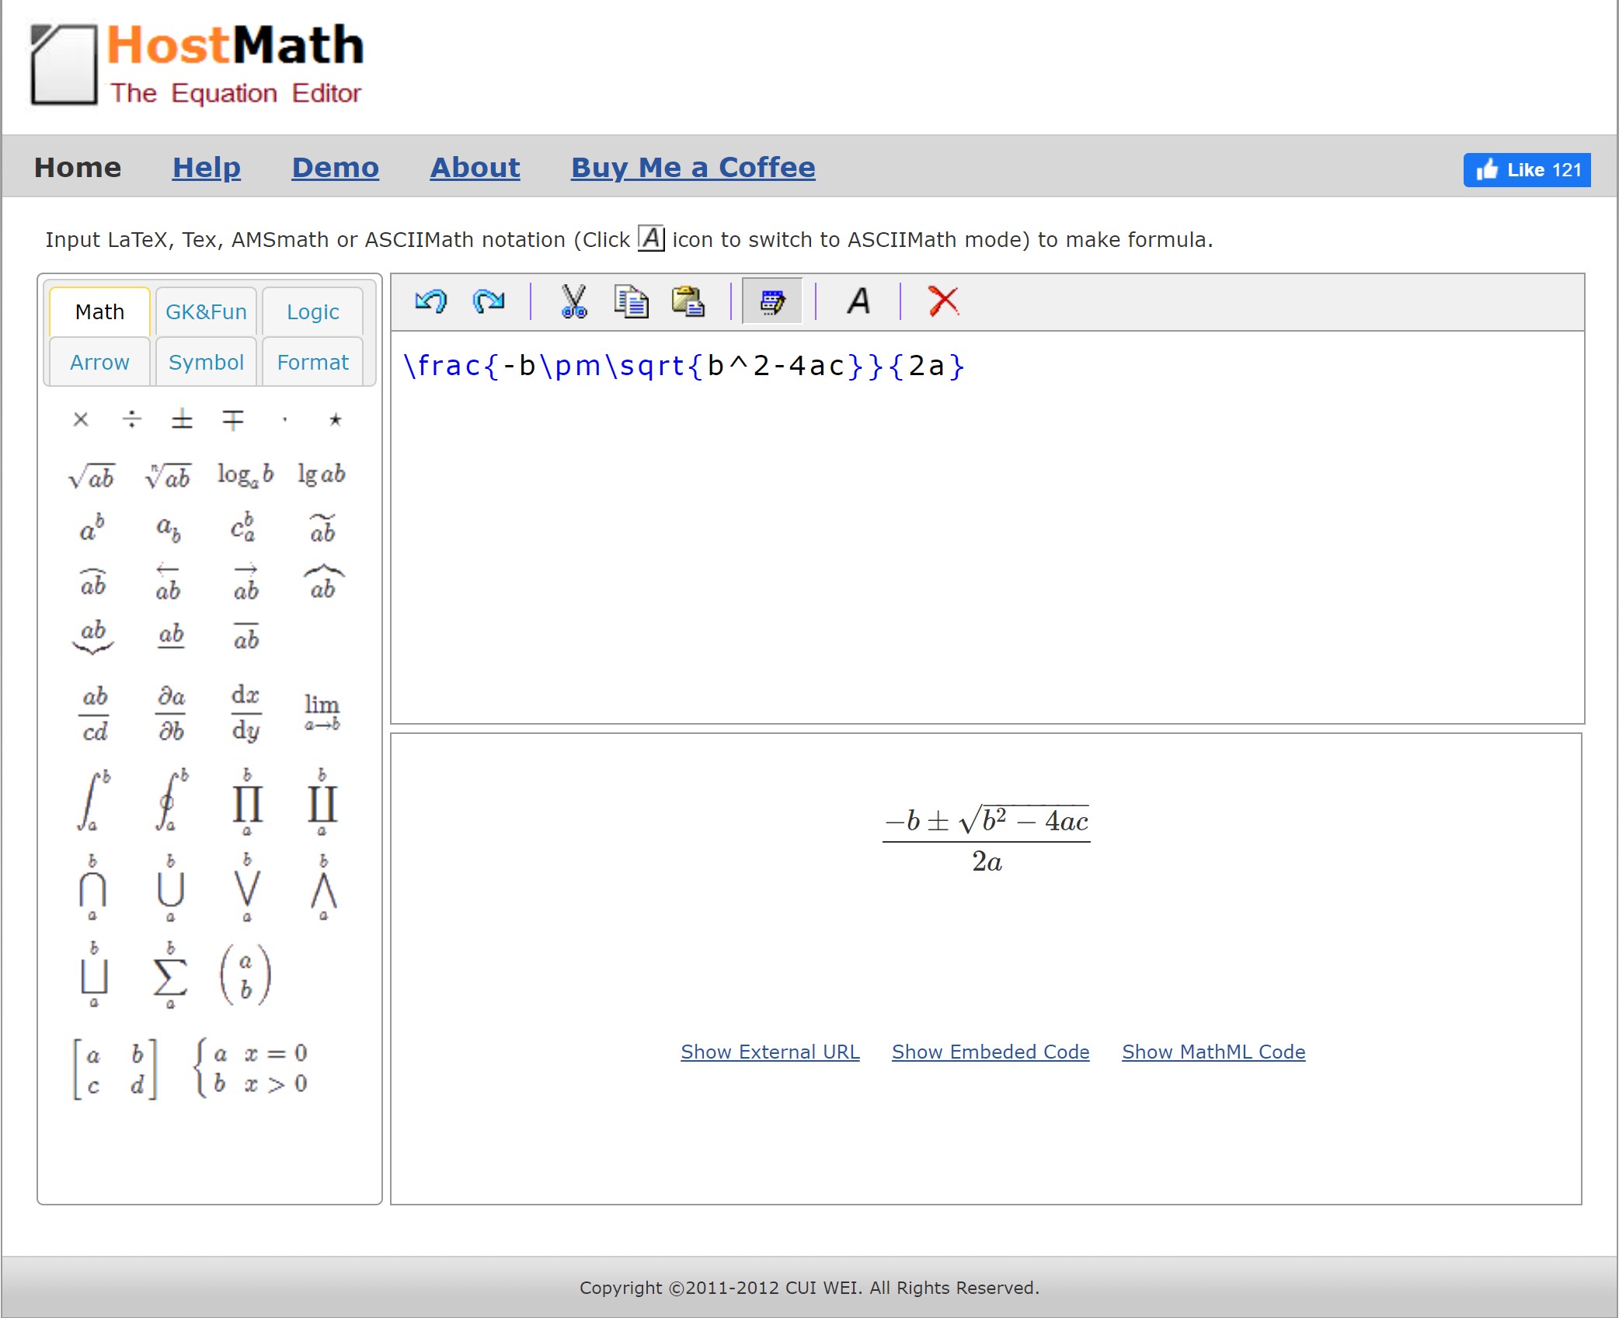Screen dimensions: 1619x1318
Task: Insert the 2x2 matrix template
Action: [x=115, y=1069]
